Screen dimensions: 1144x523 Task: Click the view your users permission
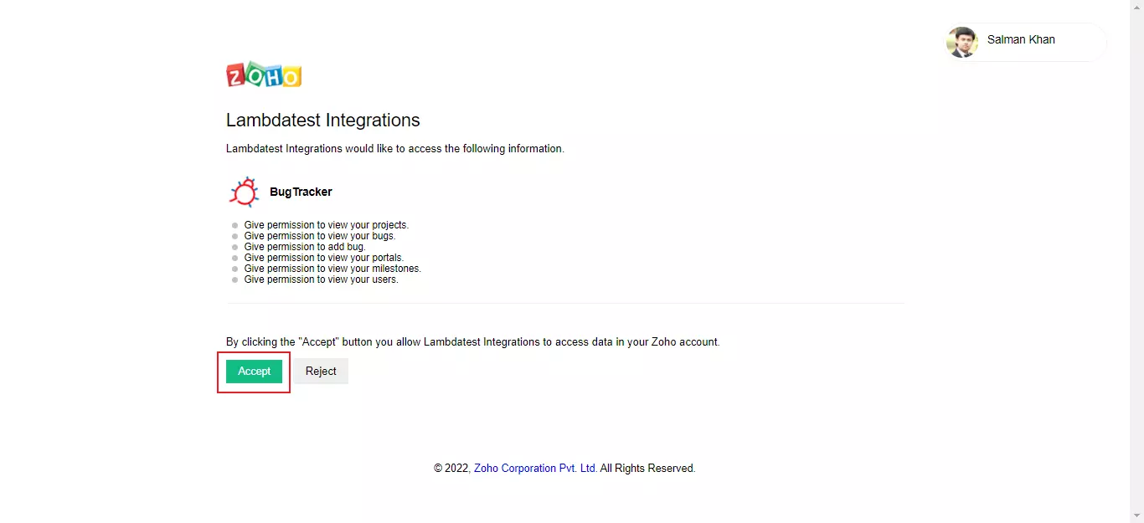(321, 279)
